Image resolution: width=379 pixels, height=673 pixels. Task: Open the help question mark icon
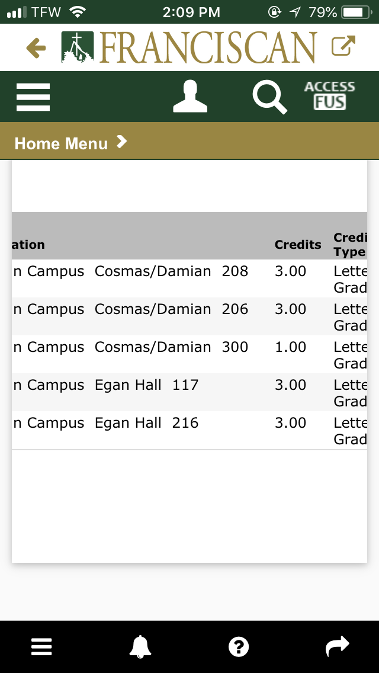(239, 647)
